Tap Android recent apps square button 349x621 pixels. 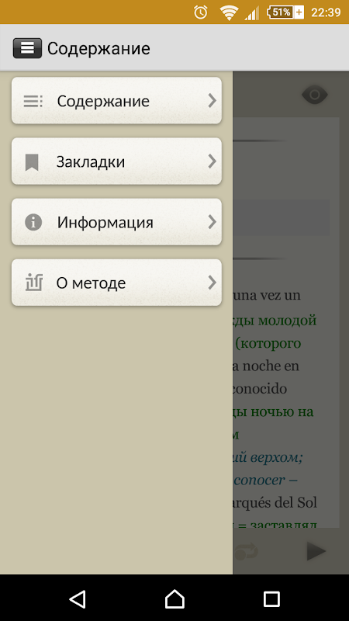(271, 598)
